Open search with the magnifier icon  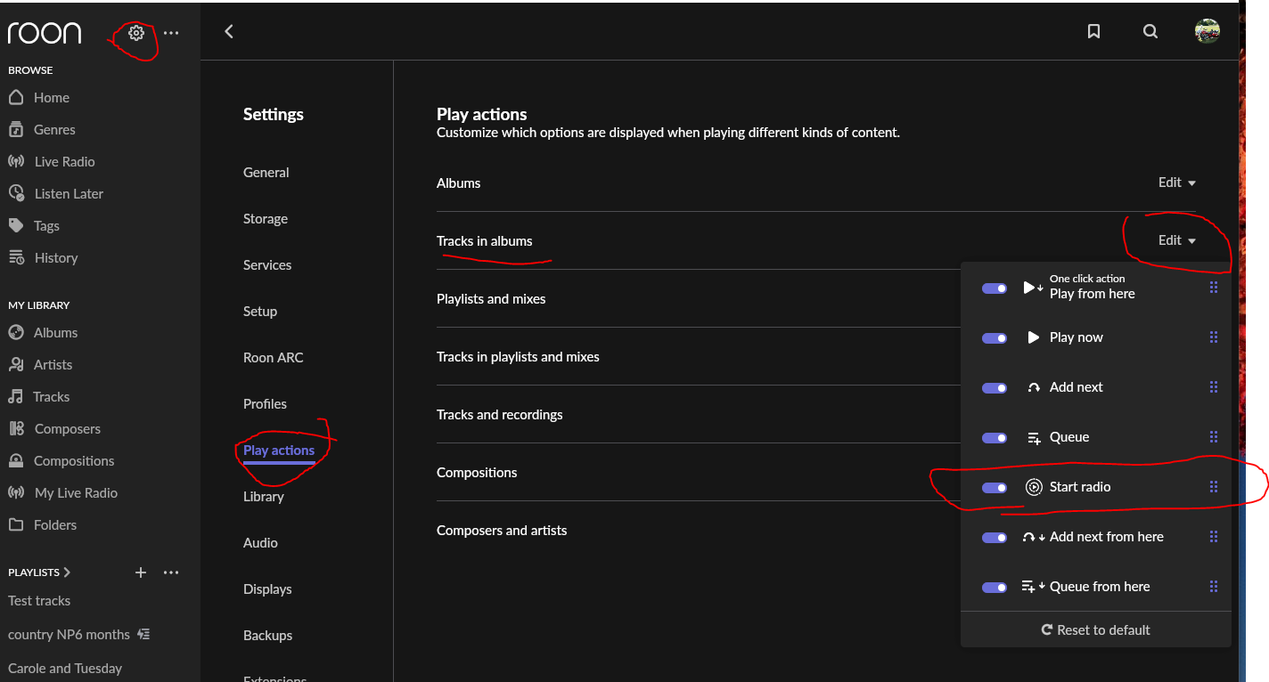click(1150, 31)
